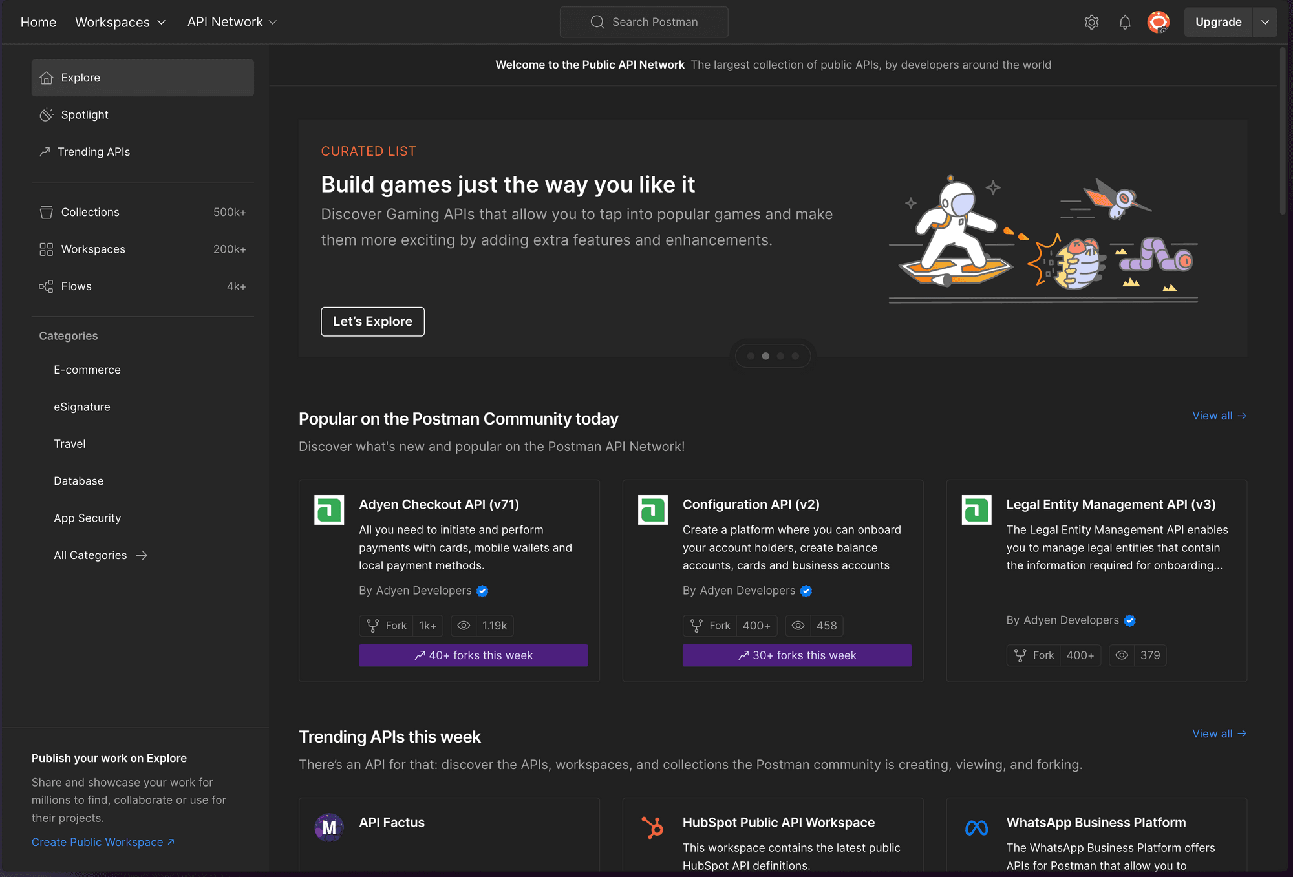Image resolution: width=1293 pixels, height=877 pixels.
Task: Click the Collections sidebar icon
Action: coord(46,212)
